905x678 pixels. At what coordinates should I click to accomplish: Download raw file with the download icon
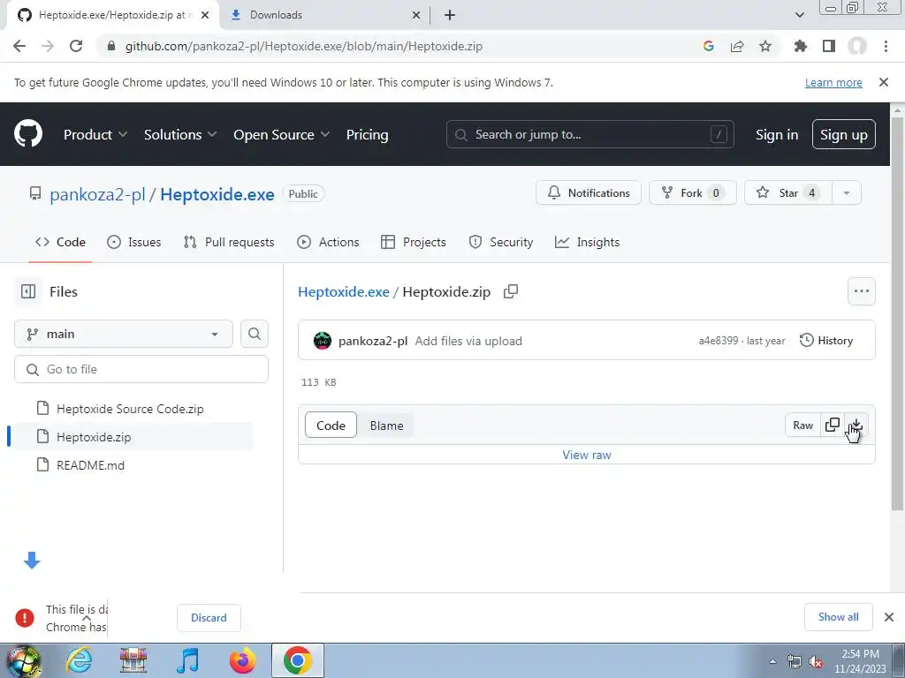856,425
